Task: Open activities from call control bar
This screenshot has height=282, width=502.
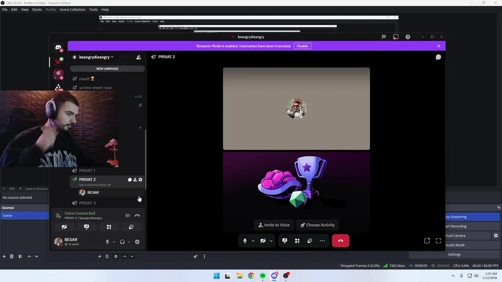Action: coord(297,240)
